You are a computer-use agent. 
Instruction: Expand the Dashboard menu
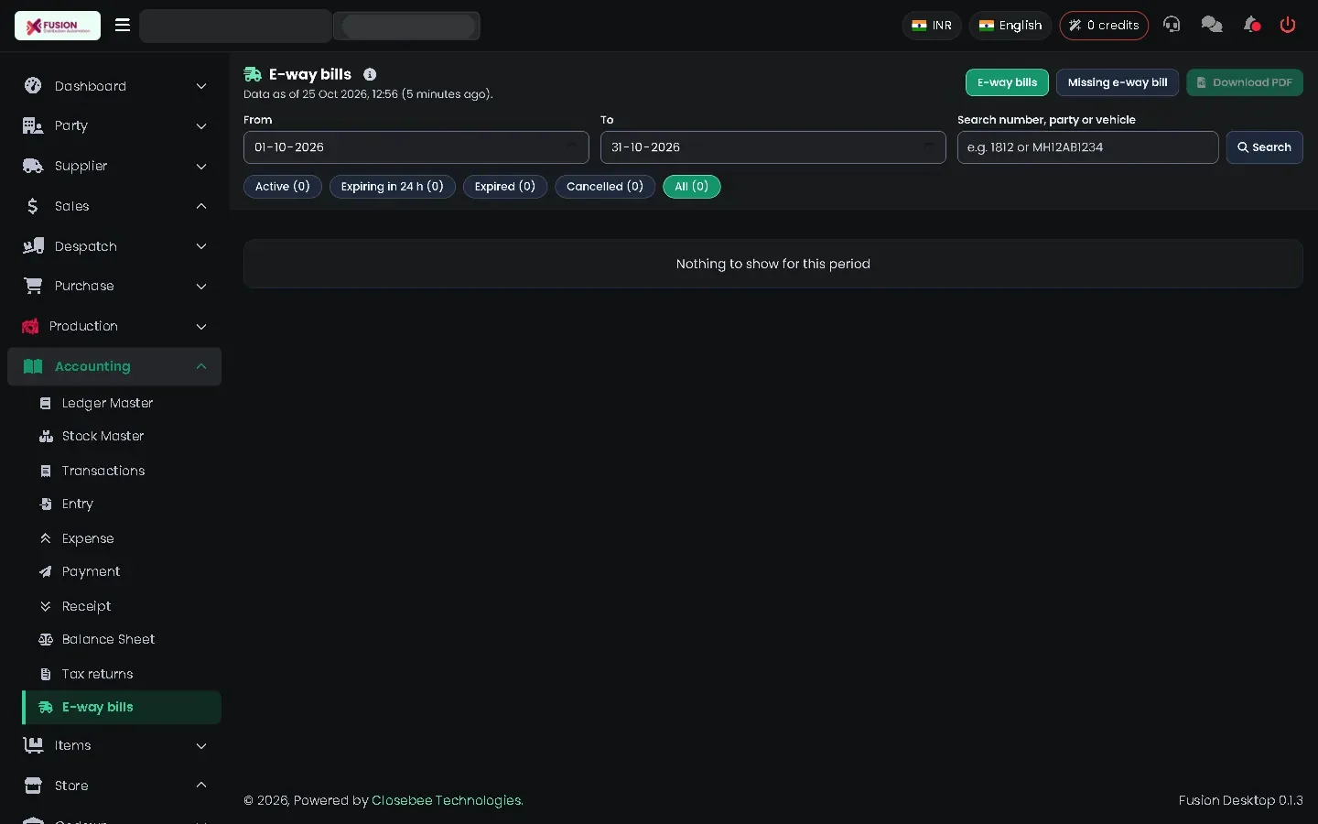(x=114, y=86)
